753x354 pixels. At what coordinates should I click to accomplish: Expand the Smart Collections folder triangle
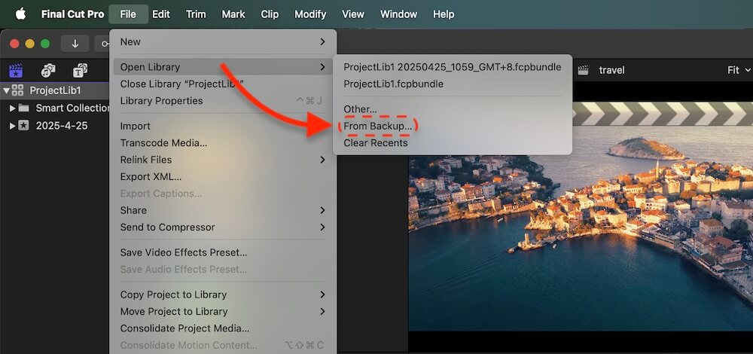13,108
